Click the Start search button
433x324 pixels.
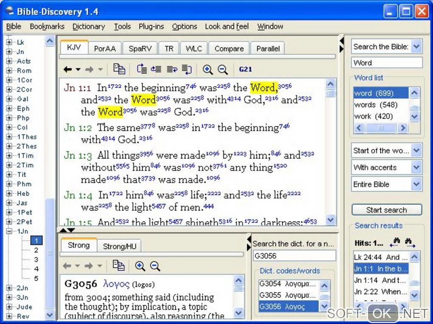387,210
